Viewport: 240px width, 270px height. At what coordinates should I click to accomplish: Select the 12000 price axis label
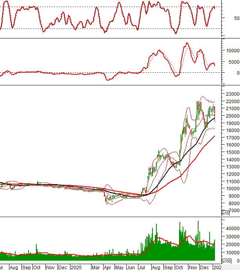coord(232,174)
